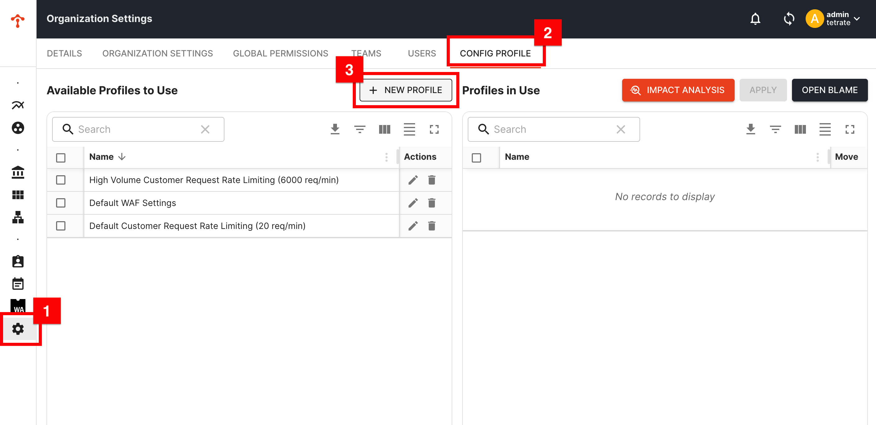Open filter for Profiles in Use table
The image size is (876, 425).
[x=775, y=129]
